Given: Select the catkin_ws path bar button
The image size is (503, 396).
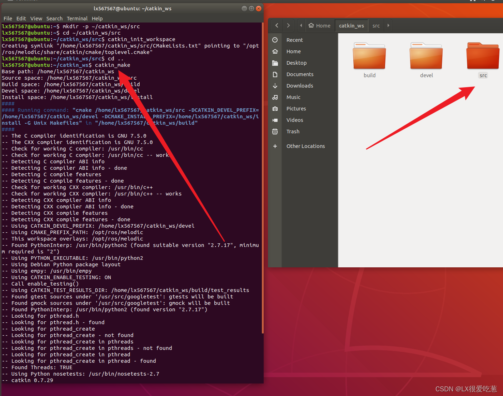Looking at the screenshot, I should [352, 25].
